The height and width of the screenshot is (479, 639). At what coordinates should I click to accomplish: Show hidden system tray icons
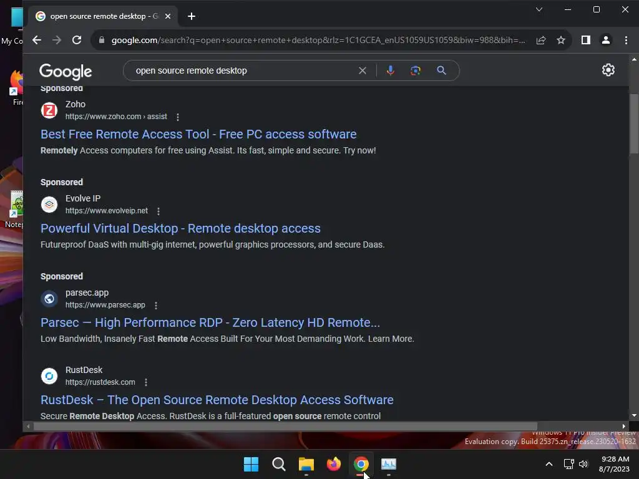click(549, 464)
